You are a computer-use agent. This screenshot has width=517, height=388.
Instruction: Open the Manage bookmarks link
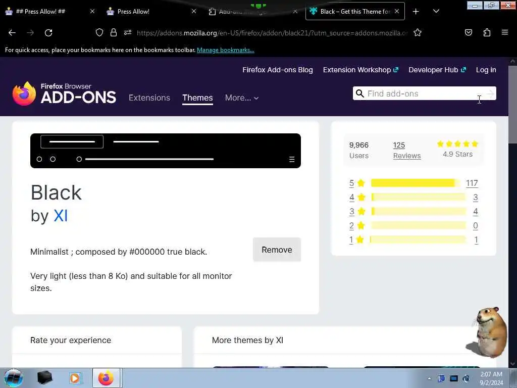(x=226, y=50)
